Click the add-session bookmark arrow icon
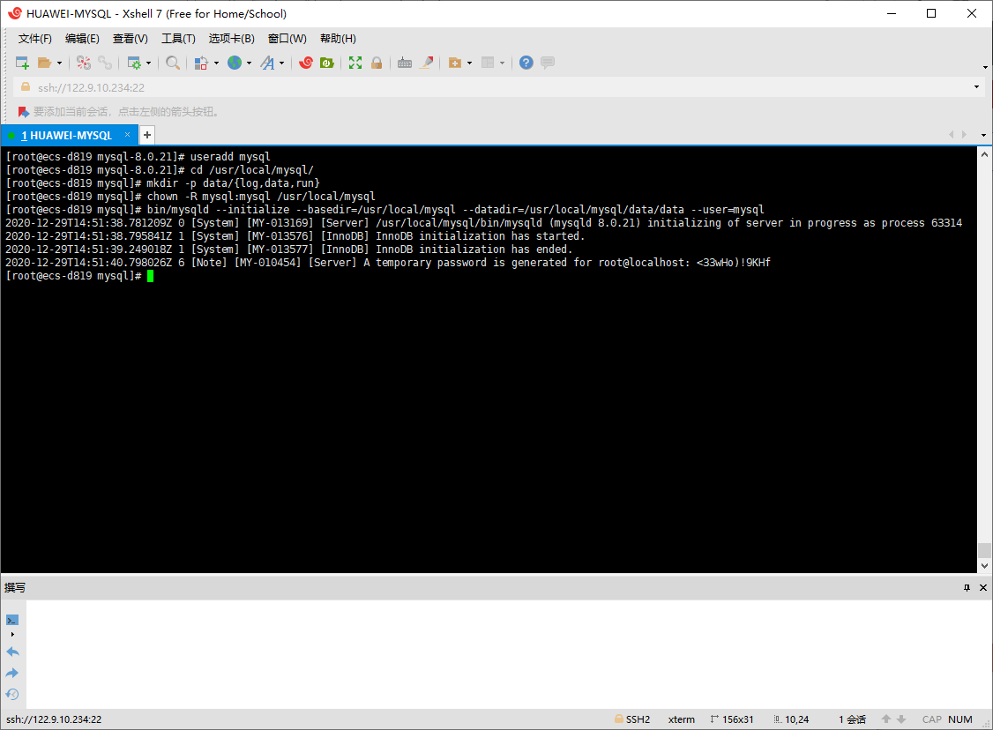Viewport: 993px width, 730px height. [x=24, y=112]
